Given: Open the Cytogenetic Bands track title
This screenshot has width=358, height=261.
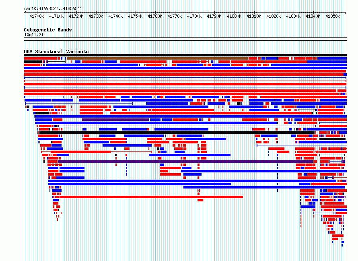Looking at the screenshot, I should click(48, 30).
